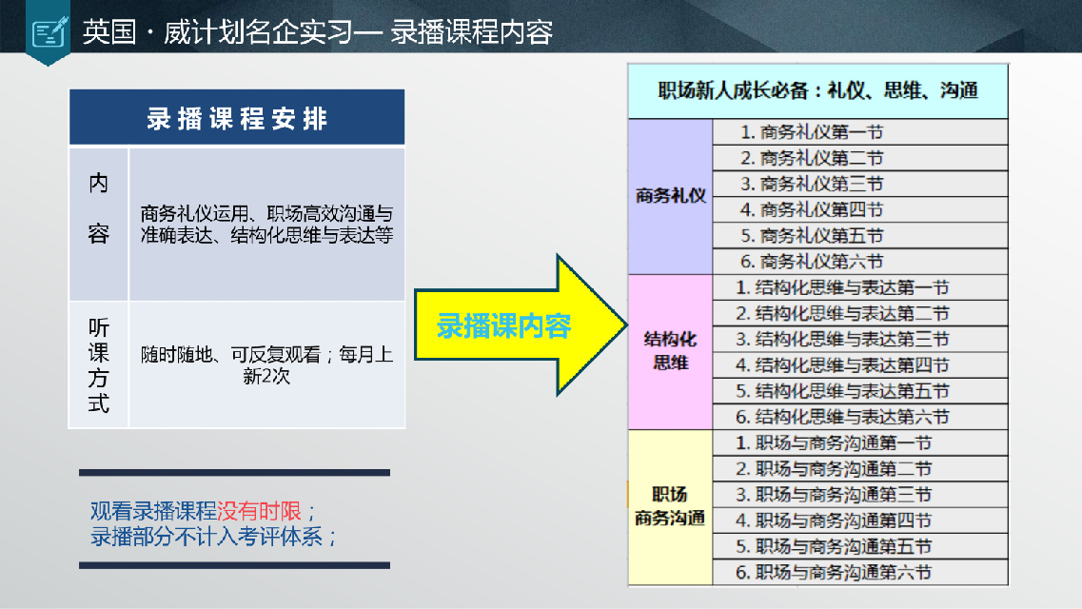This screenshot has height=609, width=1082.
Task: Click the row 1. 职场与商务沟通第一节
Action: tap(860, 442)
